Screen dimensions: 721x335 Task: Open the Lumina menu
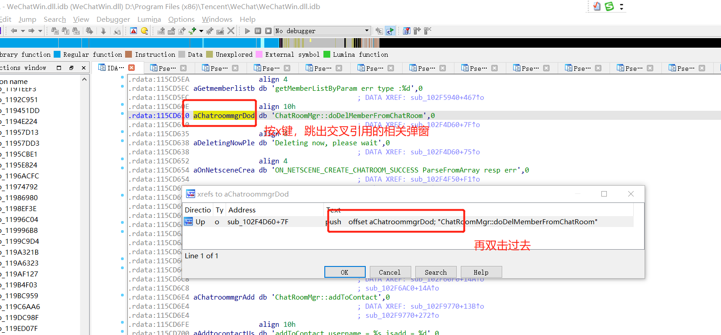[x=149, y=19]
